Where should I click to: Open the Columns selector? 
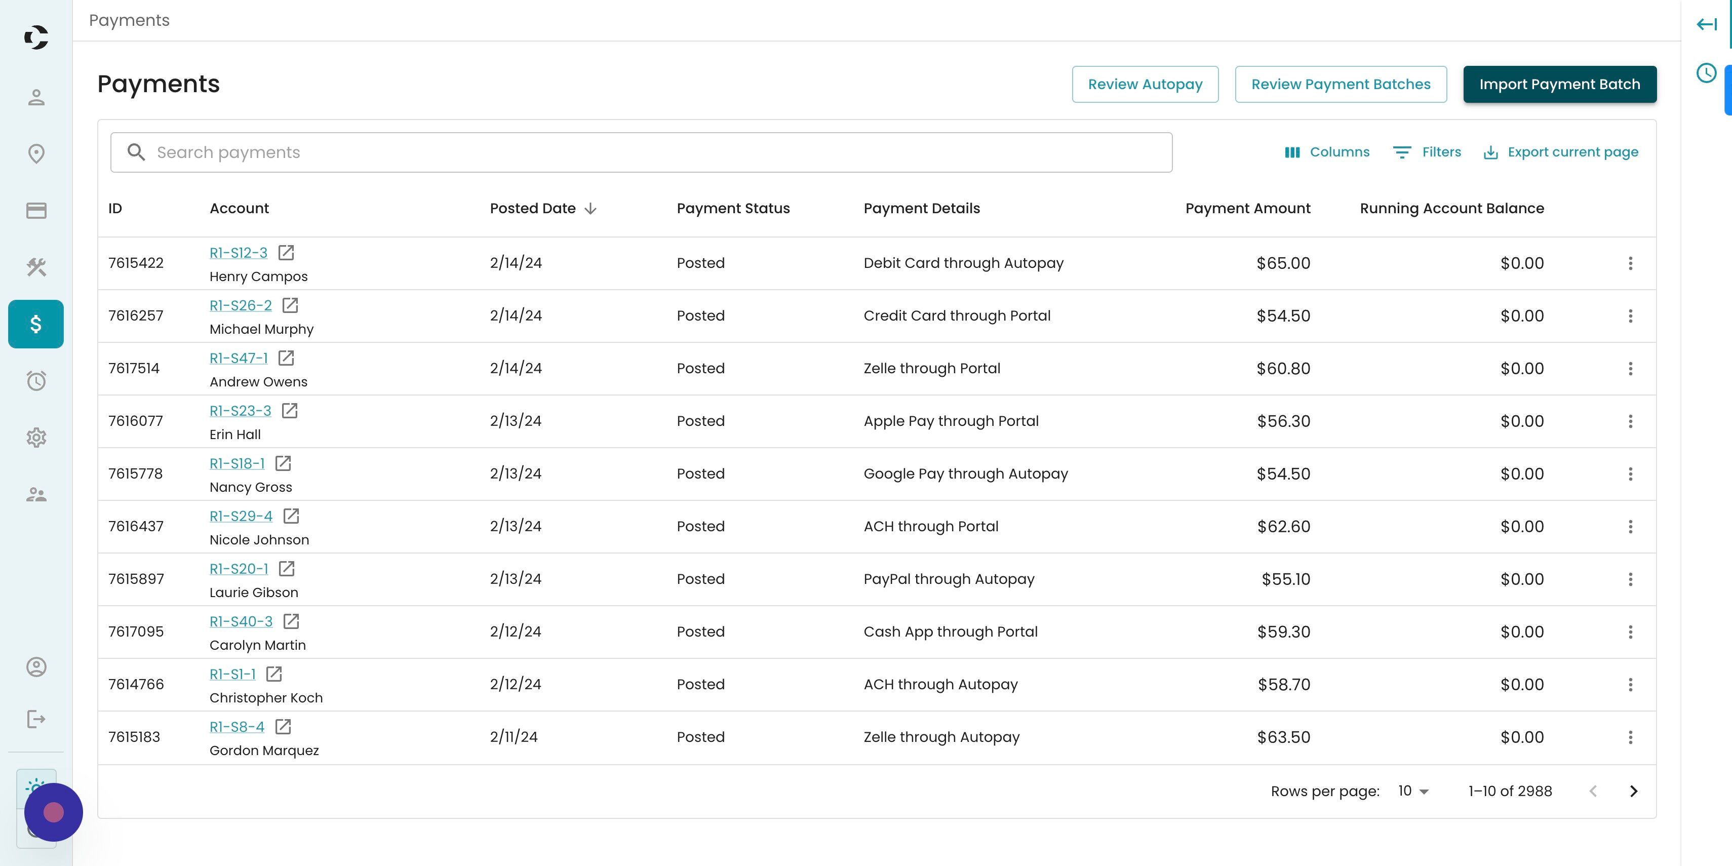(1326, 152)
